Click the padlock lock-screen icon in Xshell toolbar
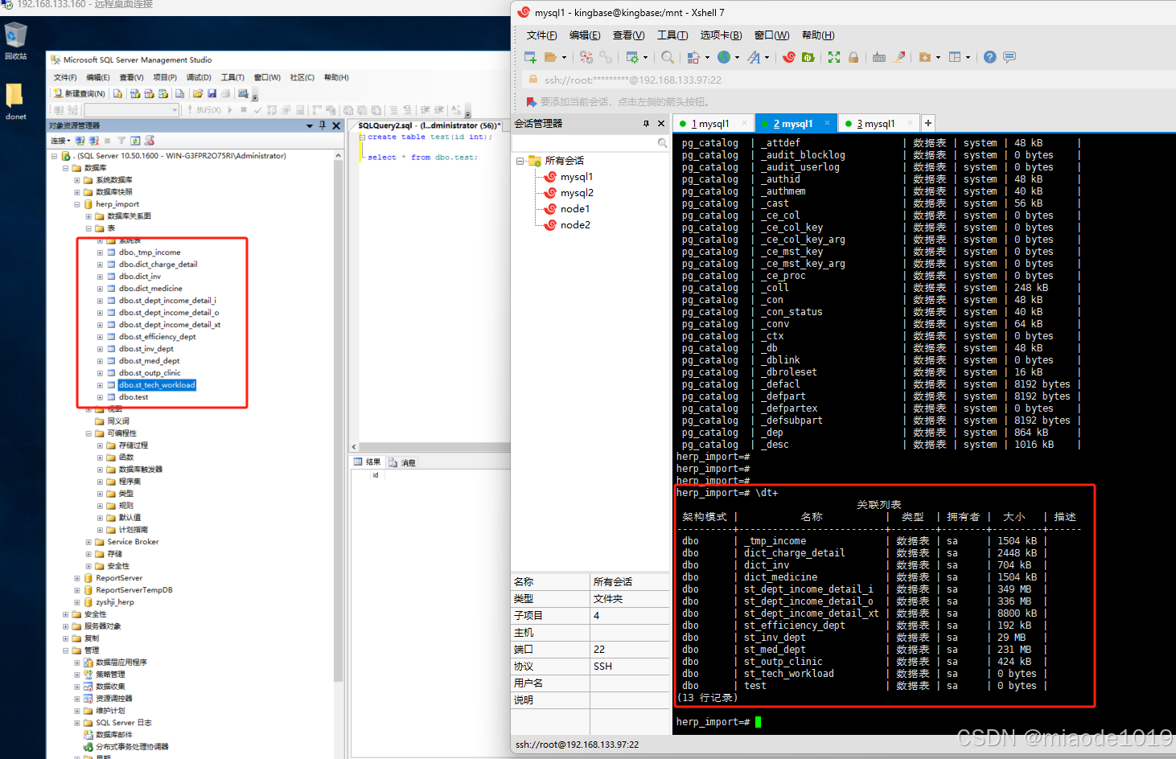Image resolution: width=1176 pixels, height=759 pixels. pyautogui.click(x=853, y=57)
